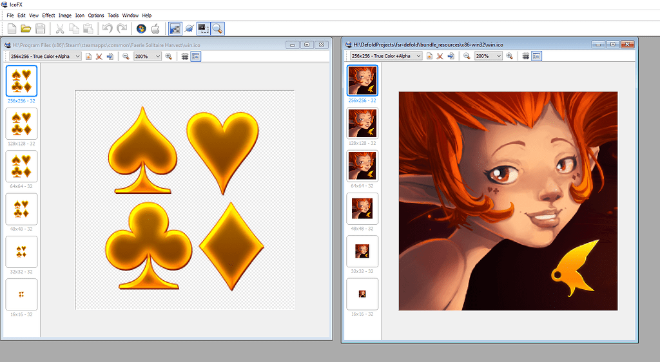Image resolution: width=660 pixels, height=362 pixels.
Task: Click the New file icon in main toolbar
Action: (x=12, y=28)
